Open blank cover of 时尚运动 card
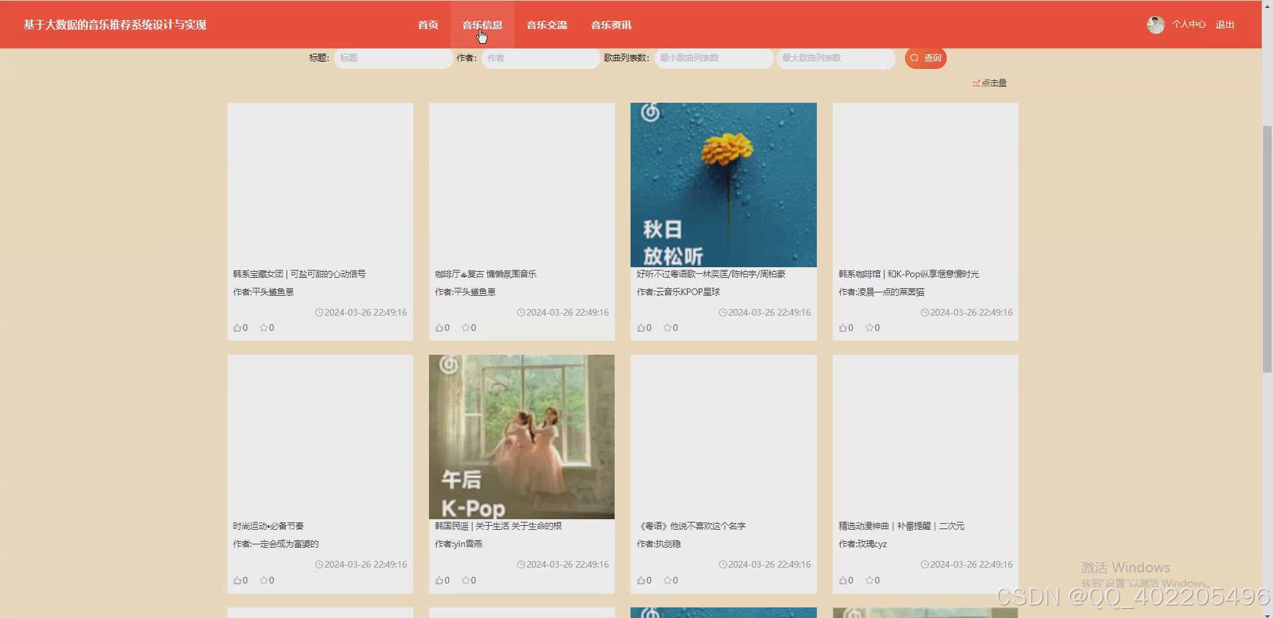 coord(320,437)
